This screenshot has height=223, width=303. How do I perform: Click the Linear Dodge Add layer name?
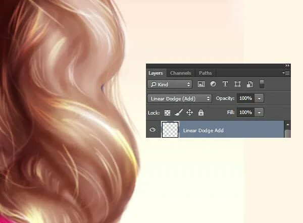click(204, 131)
